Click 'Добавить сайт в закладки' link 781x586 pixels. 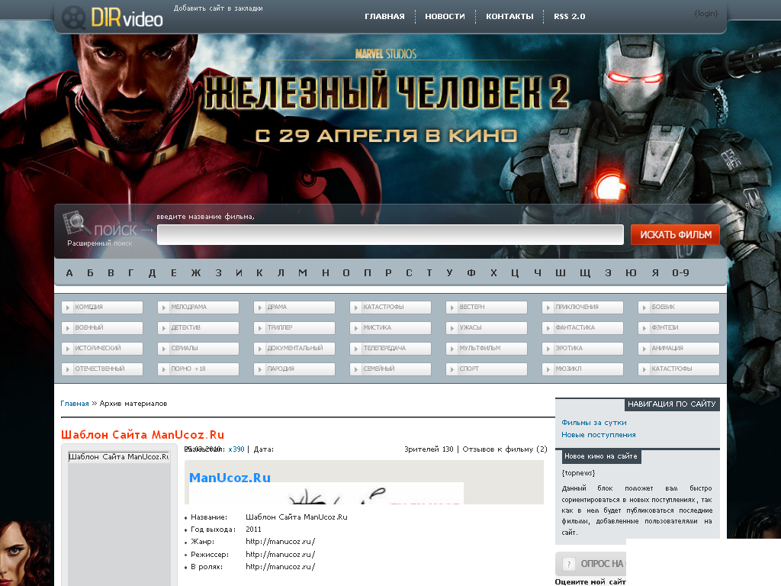pos(218,8)
